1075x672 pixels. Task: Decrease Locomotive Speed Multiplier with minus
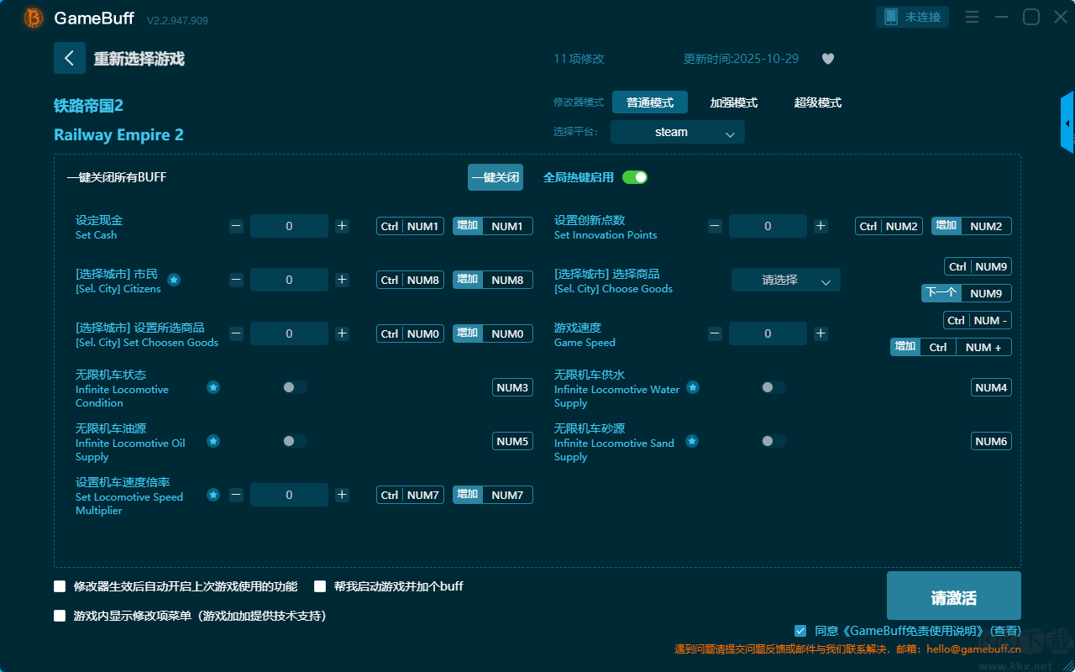pos(237,495)
